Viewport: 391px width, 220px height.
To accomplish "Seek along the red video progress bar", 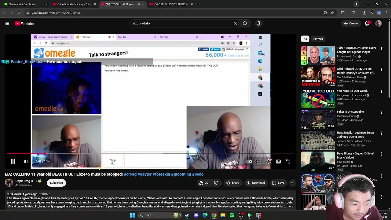I will coord(150,154).
